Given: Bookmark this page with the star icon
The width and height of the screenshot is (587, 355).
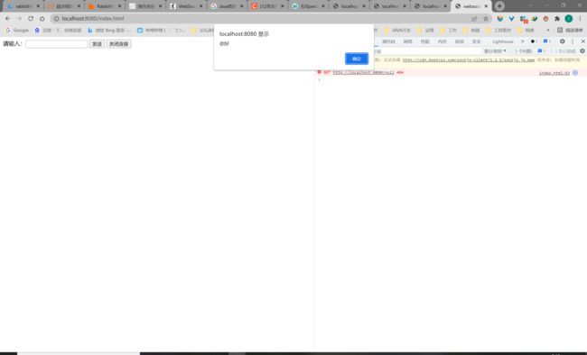Looking at the screenshot, I should (486, 18).
